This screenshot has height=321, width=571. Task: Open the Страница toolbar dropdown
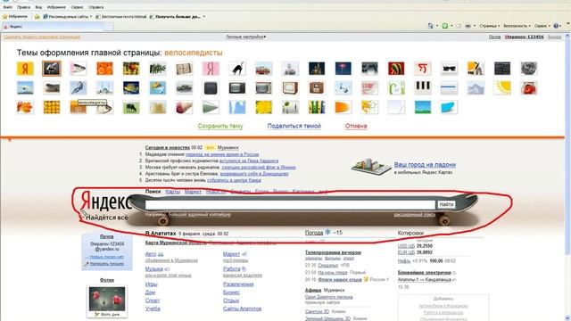[489, 26]
